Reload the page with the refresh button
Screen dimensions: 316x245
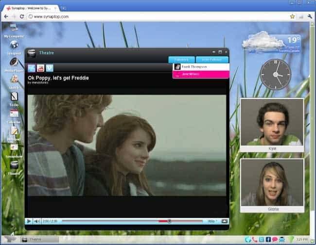(22, 16)
